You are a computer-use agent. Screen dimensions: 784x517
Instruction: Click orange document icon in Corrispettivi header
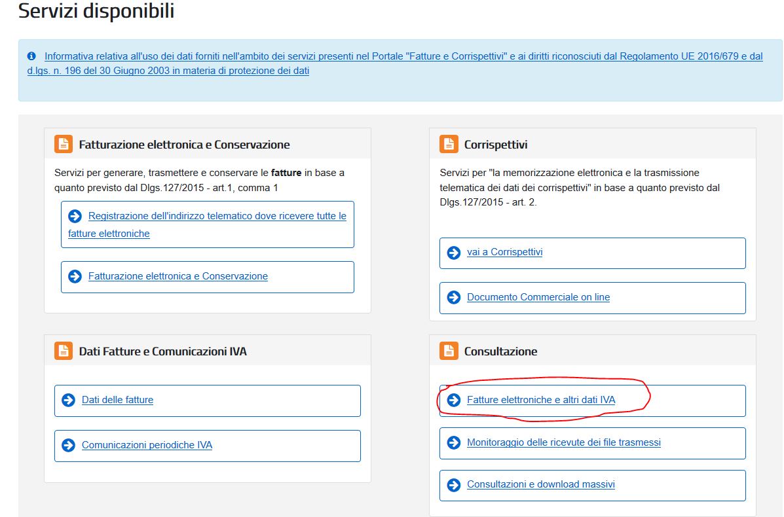click(449, 144)
